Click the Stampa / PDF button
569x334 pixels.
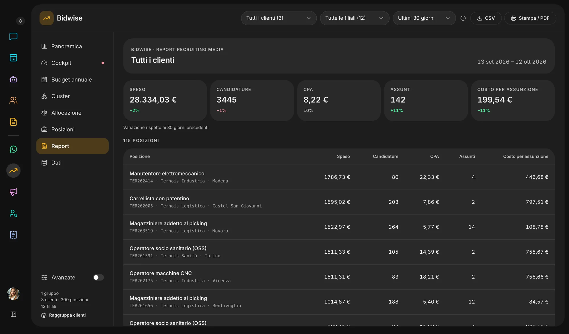click(530, 18)
